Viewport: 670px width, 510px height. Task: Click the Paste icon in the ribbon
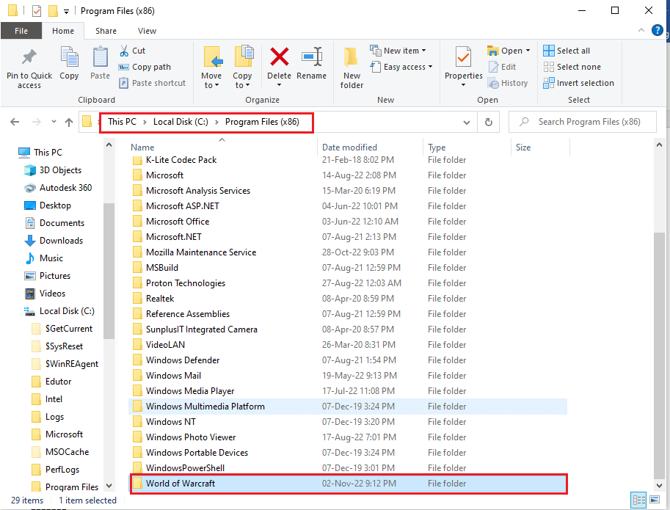point(101,57)
